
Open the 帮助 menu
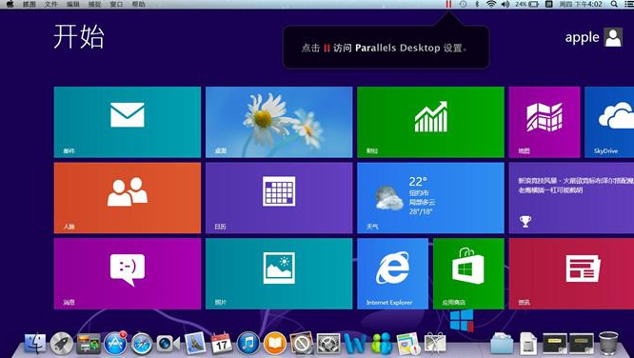(x=138, y=4)
